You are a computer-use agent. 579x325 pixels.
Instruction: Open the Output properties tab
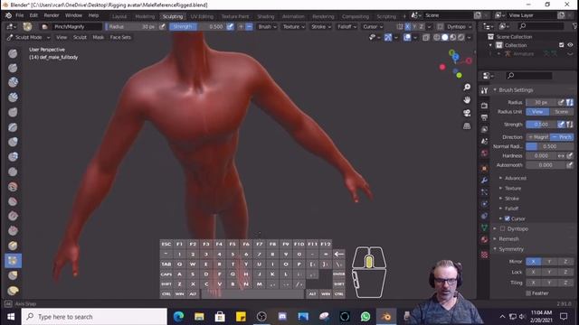[x=484, y=117]
